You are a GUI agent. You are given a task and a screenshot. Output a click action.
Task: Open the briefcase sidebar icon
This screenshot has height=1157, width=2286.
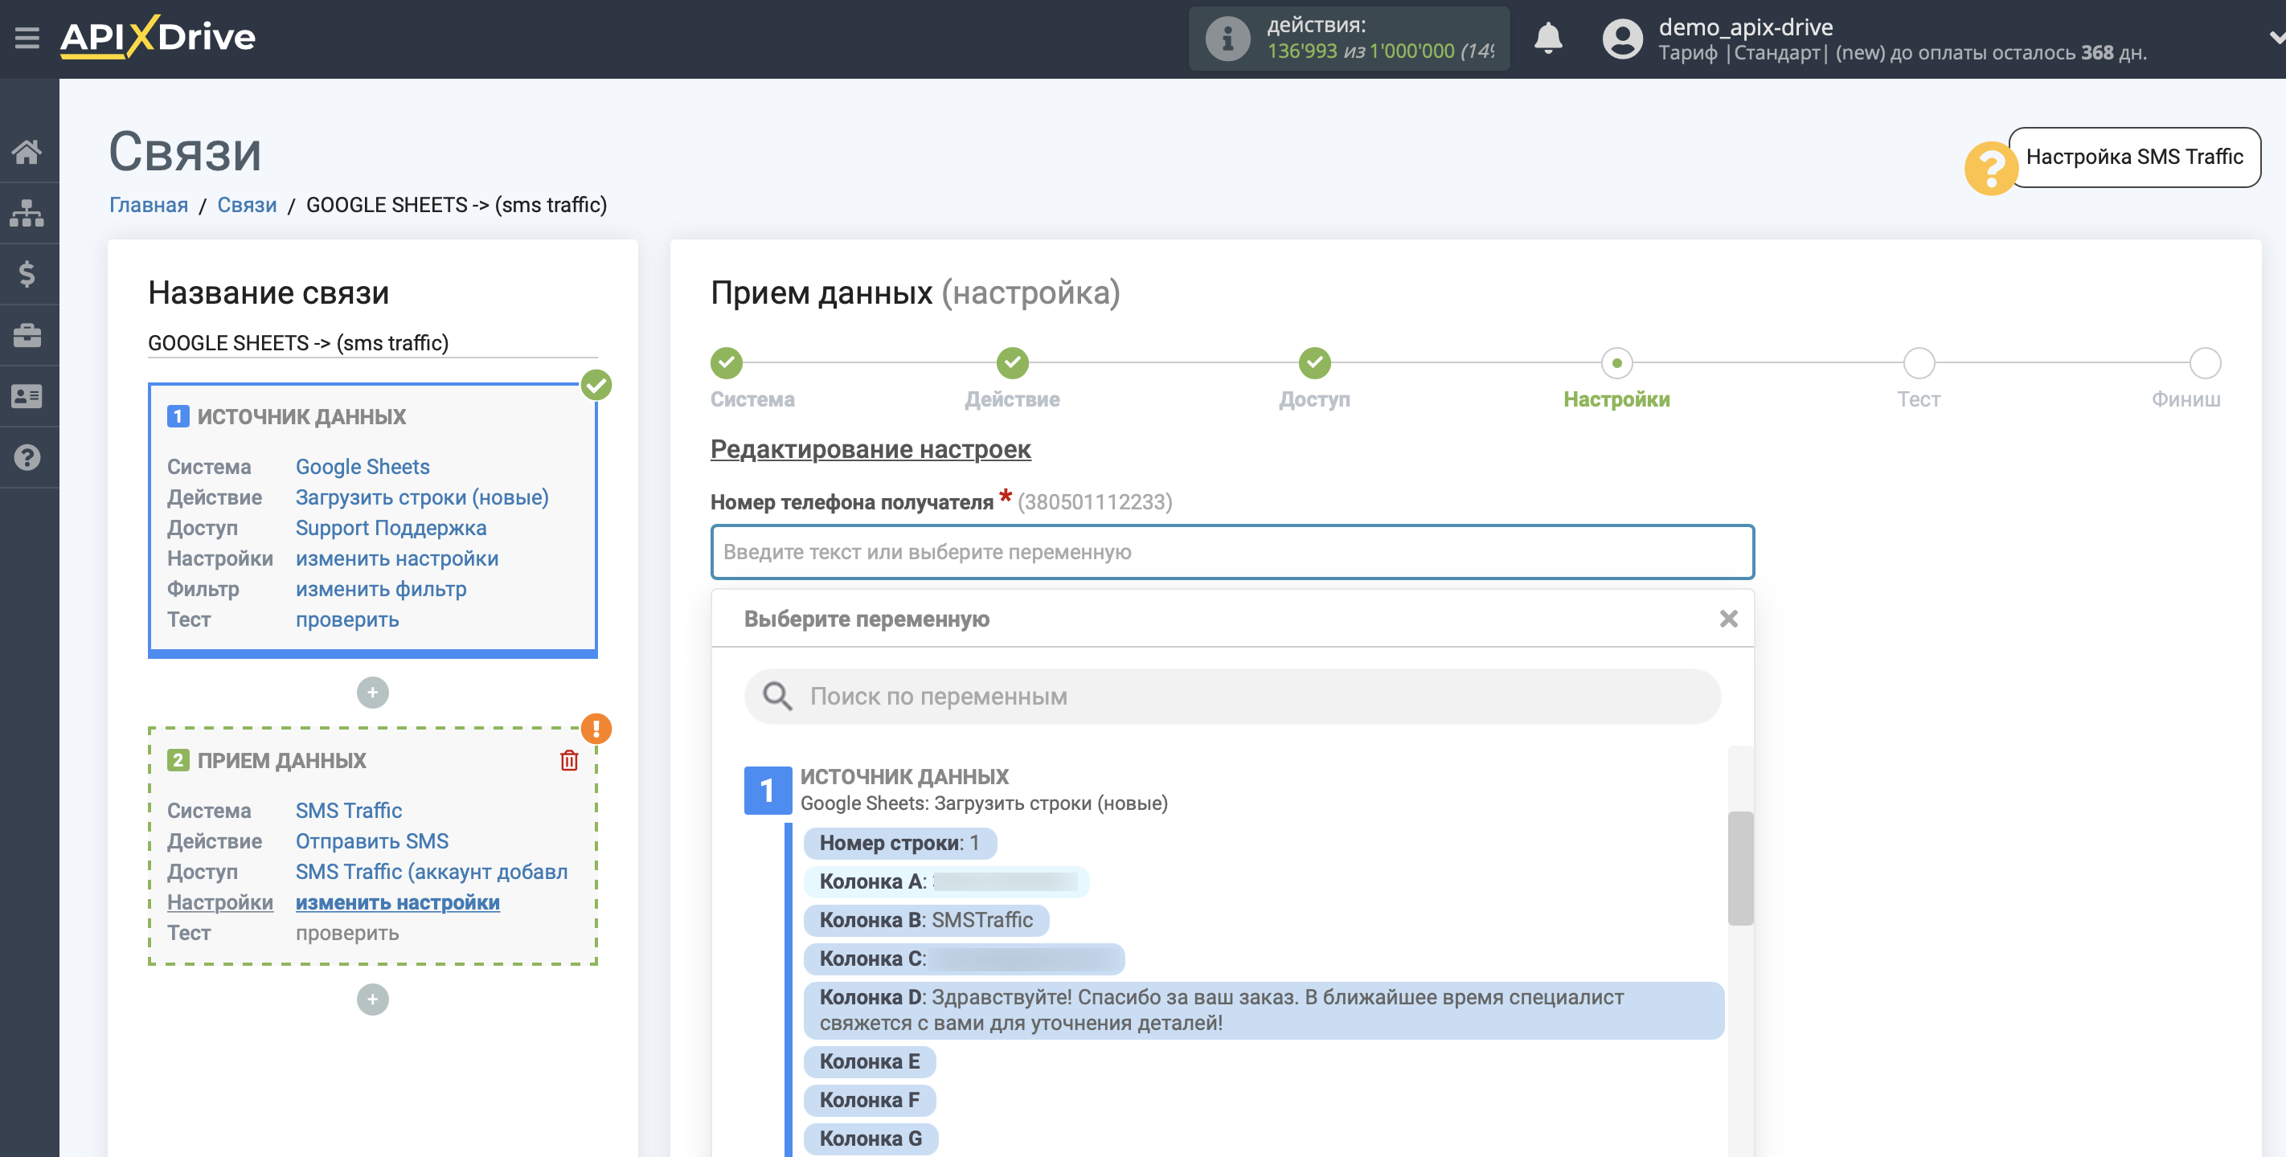click(27, 334)
